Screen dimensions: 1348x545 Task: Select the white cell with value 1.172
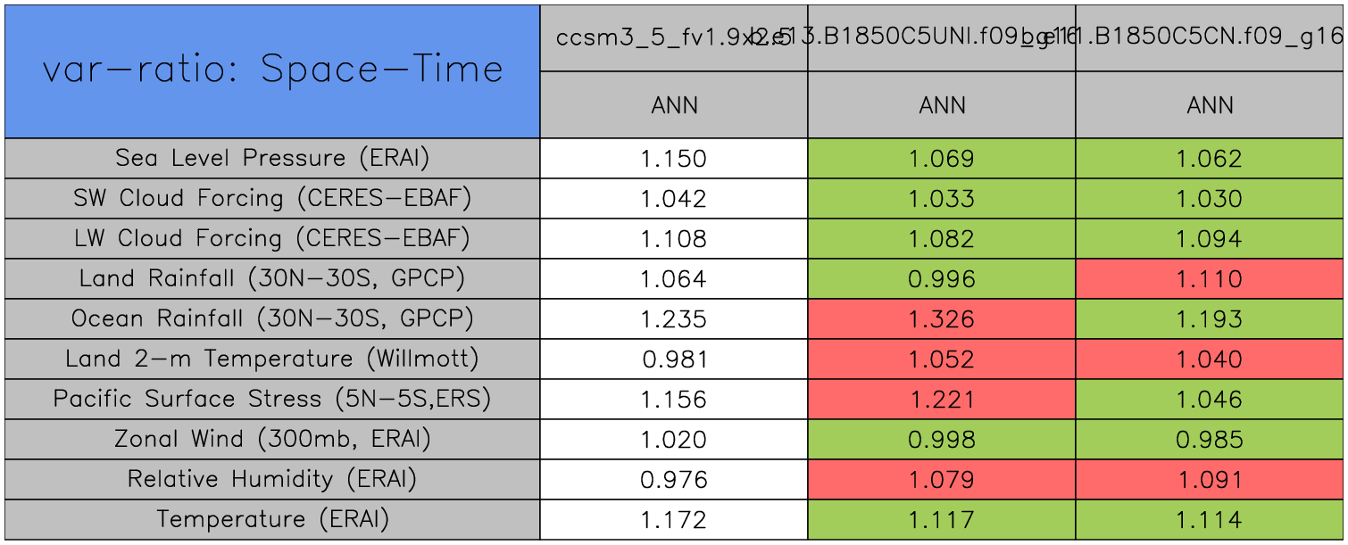674,519
